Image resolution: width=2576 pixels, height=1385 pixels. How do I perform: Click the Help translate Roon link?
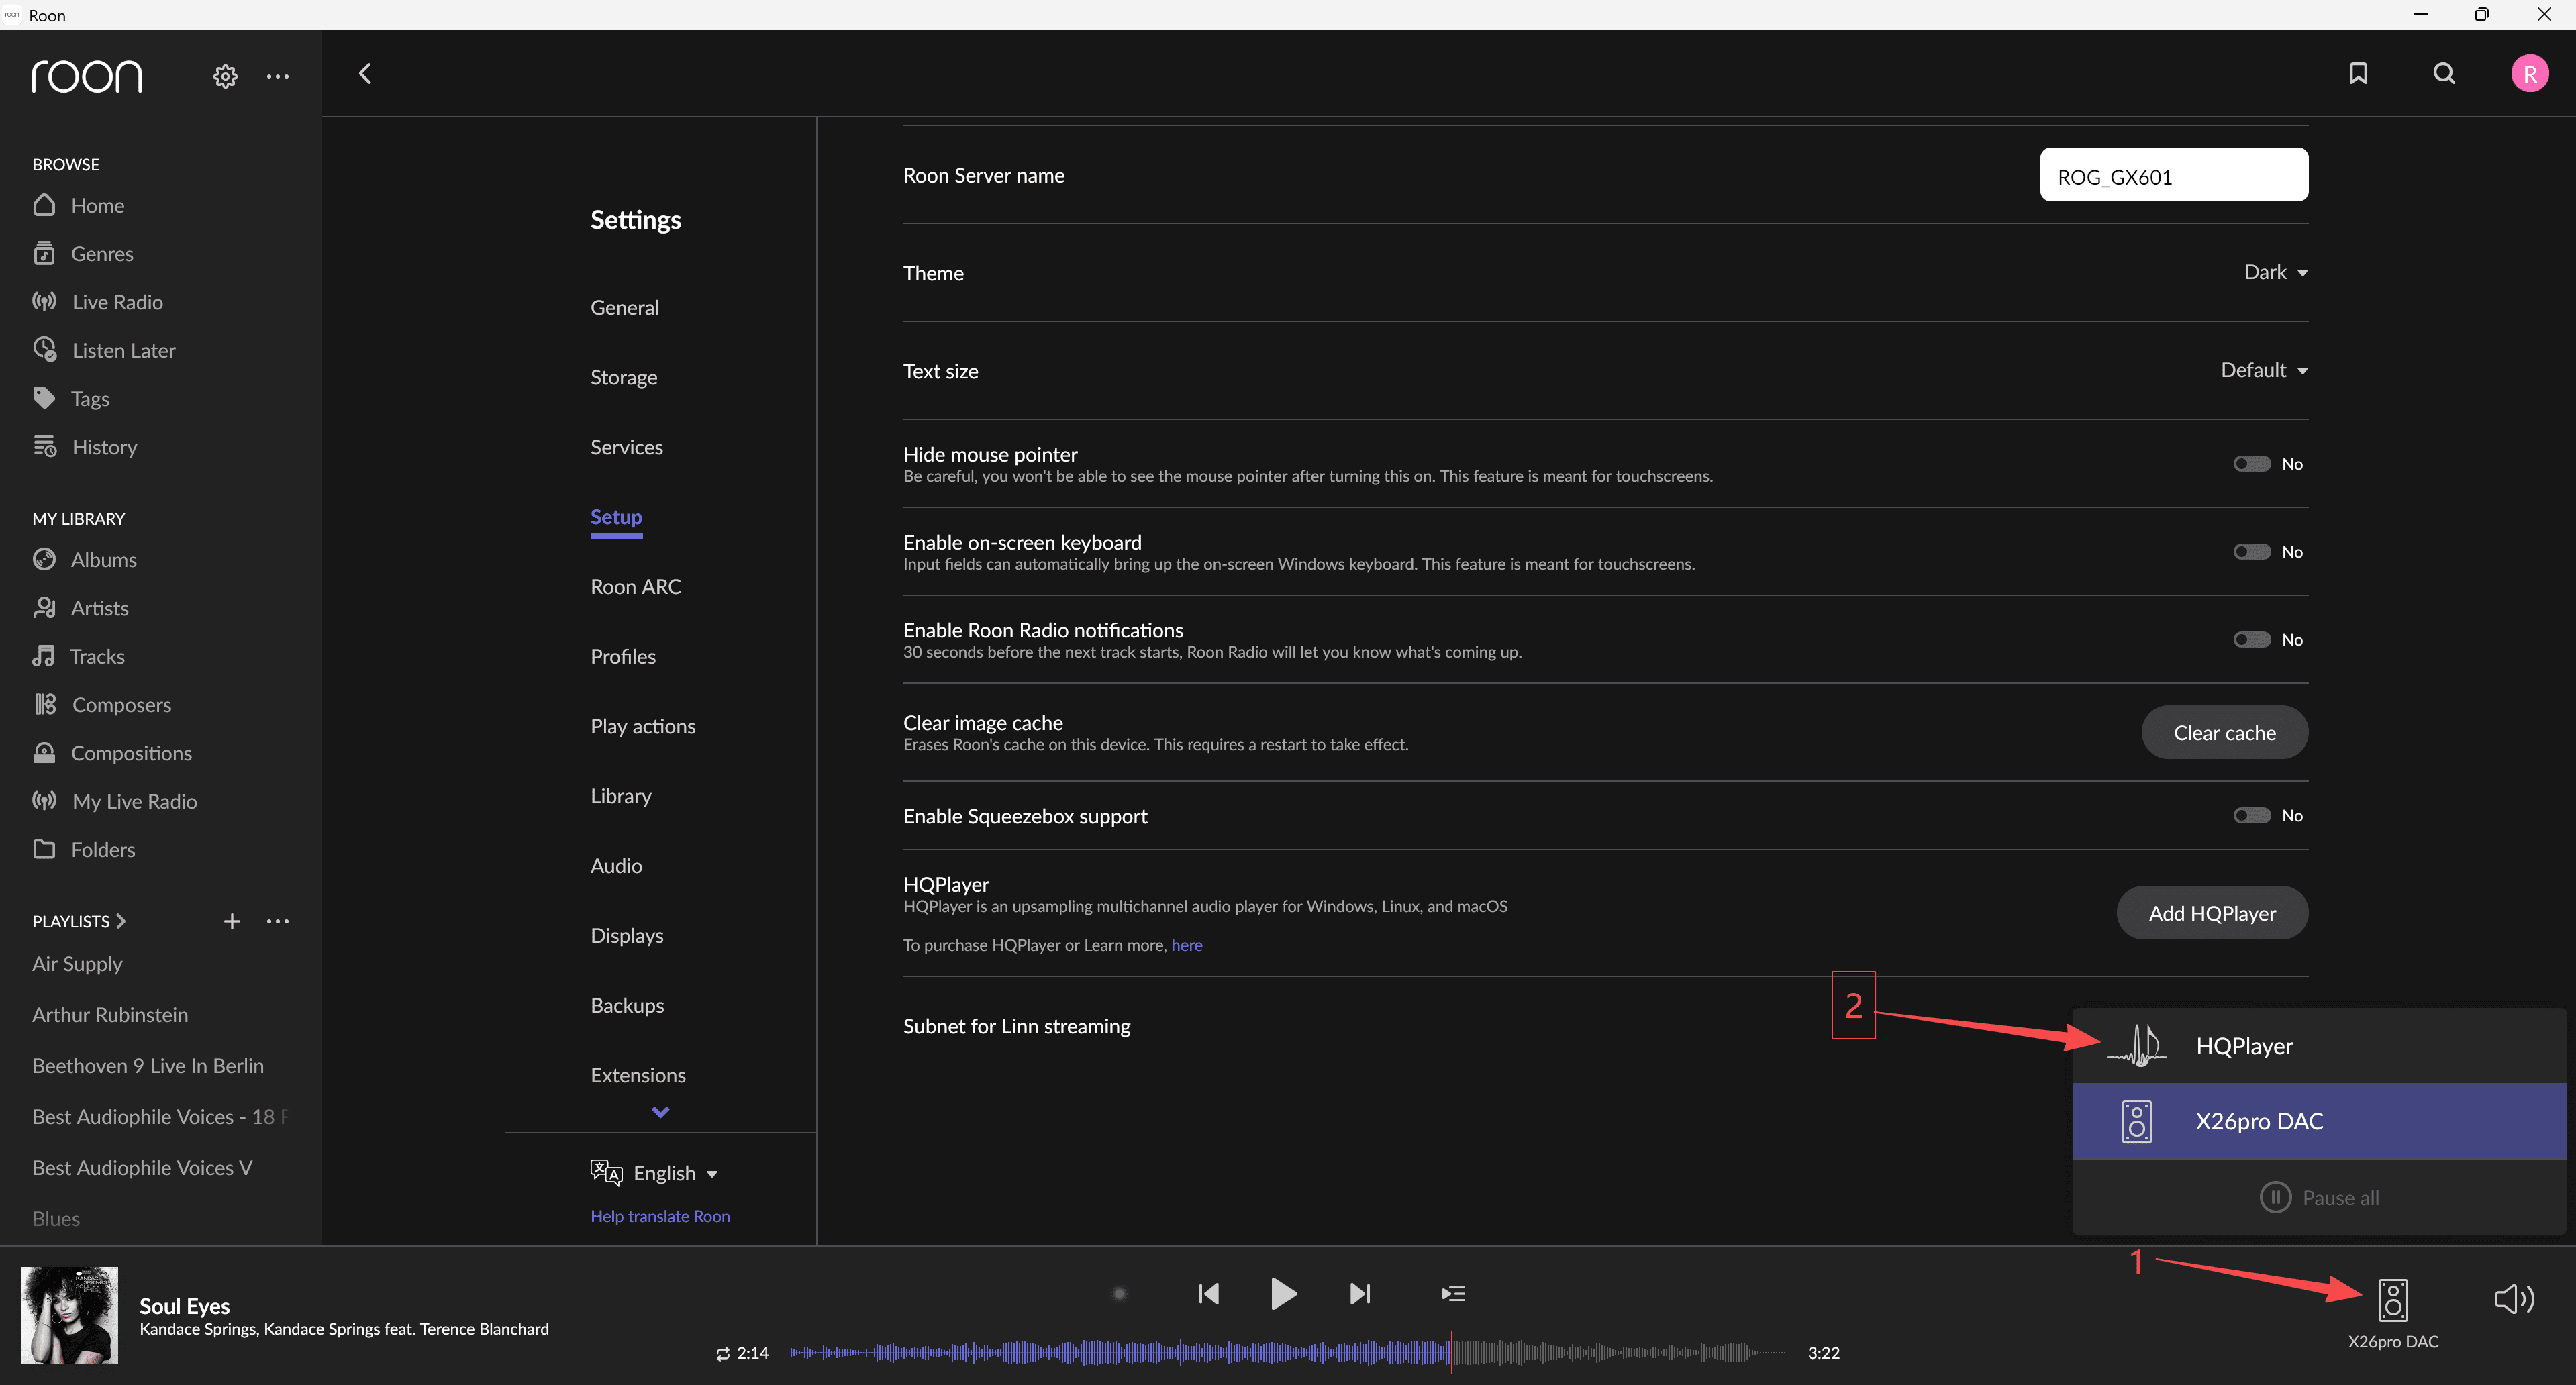point(660,1216)
